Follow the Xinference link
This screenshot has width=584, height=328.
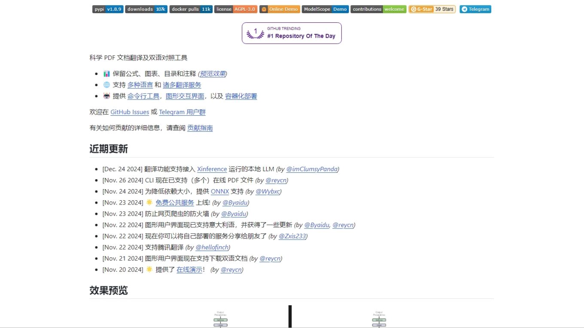click(x=212, y=169)
